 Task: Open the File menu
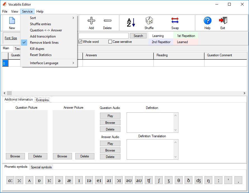[5, 11]
